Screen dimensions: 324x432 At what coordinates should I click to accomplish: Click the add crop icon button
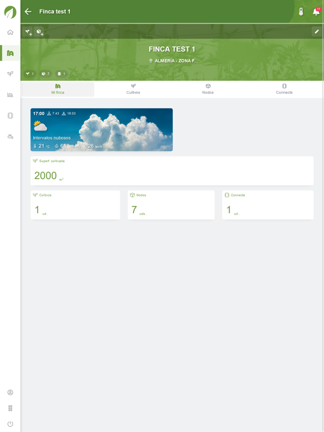[28, 32]
